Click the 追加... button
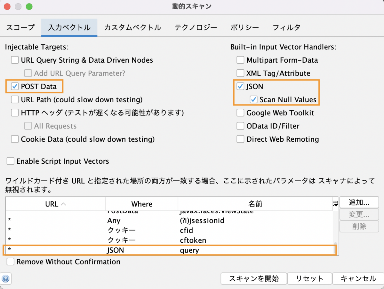This screenshot has width=384, height=289. pos(359,202)
